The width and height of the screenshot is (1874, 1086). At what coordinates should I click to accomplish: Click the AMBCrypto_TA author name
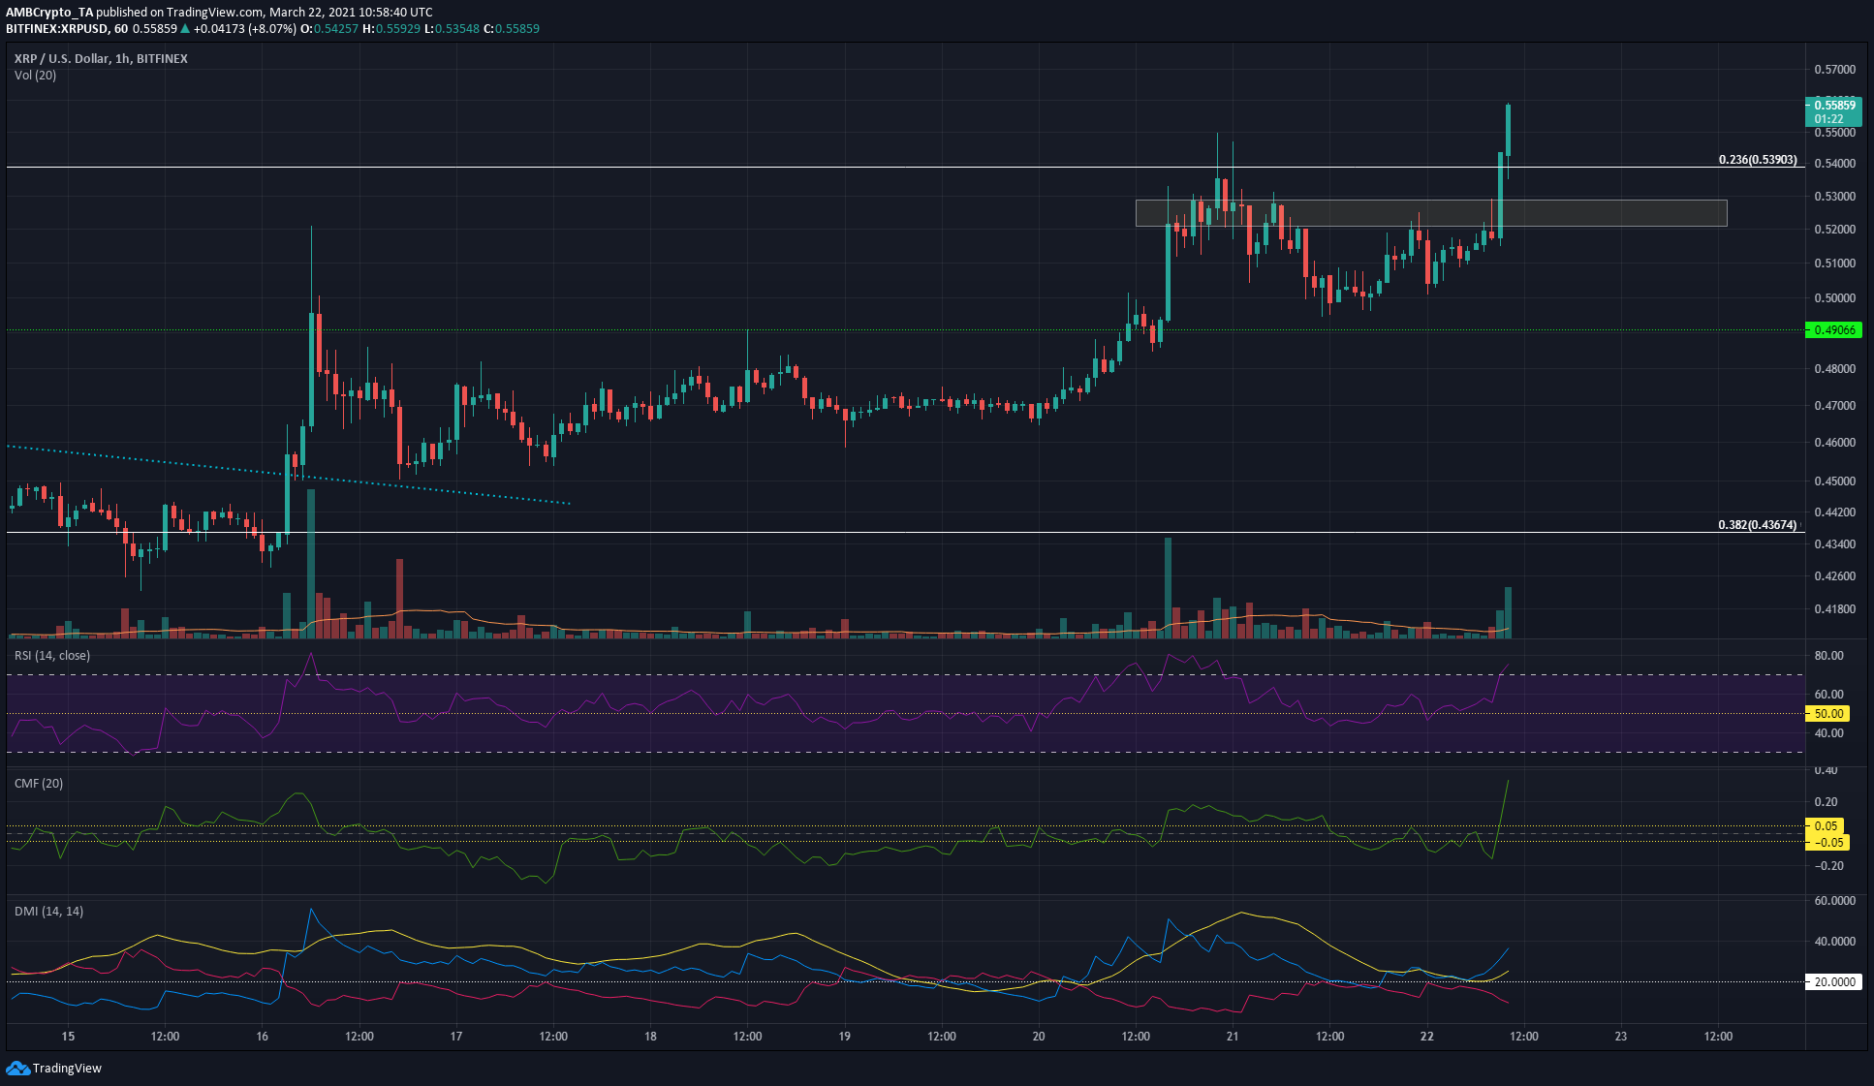49,13
